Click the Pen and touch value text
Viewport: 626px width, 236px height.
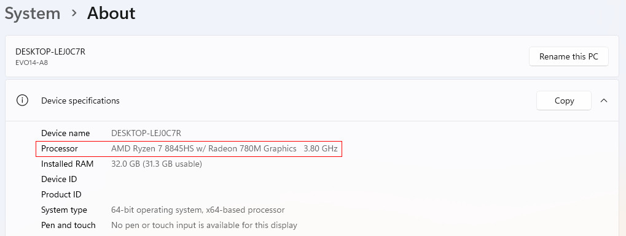pyautogui.click(x=204, y=225)
